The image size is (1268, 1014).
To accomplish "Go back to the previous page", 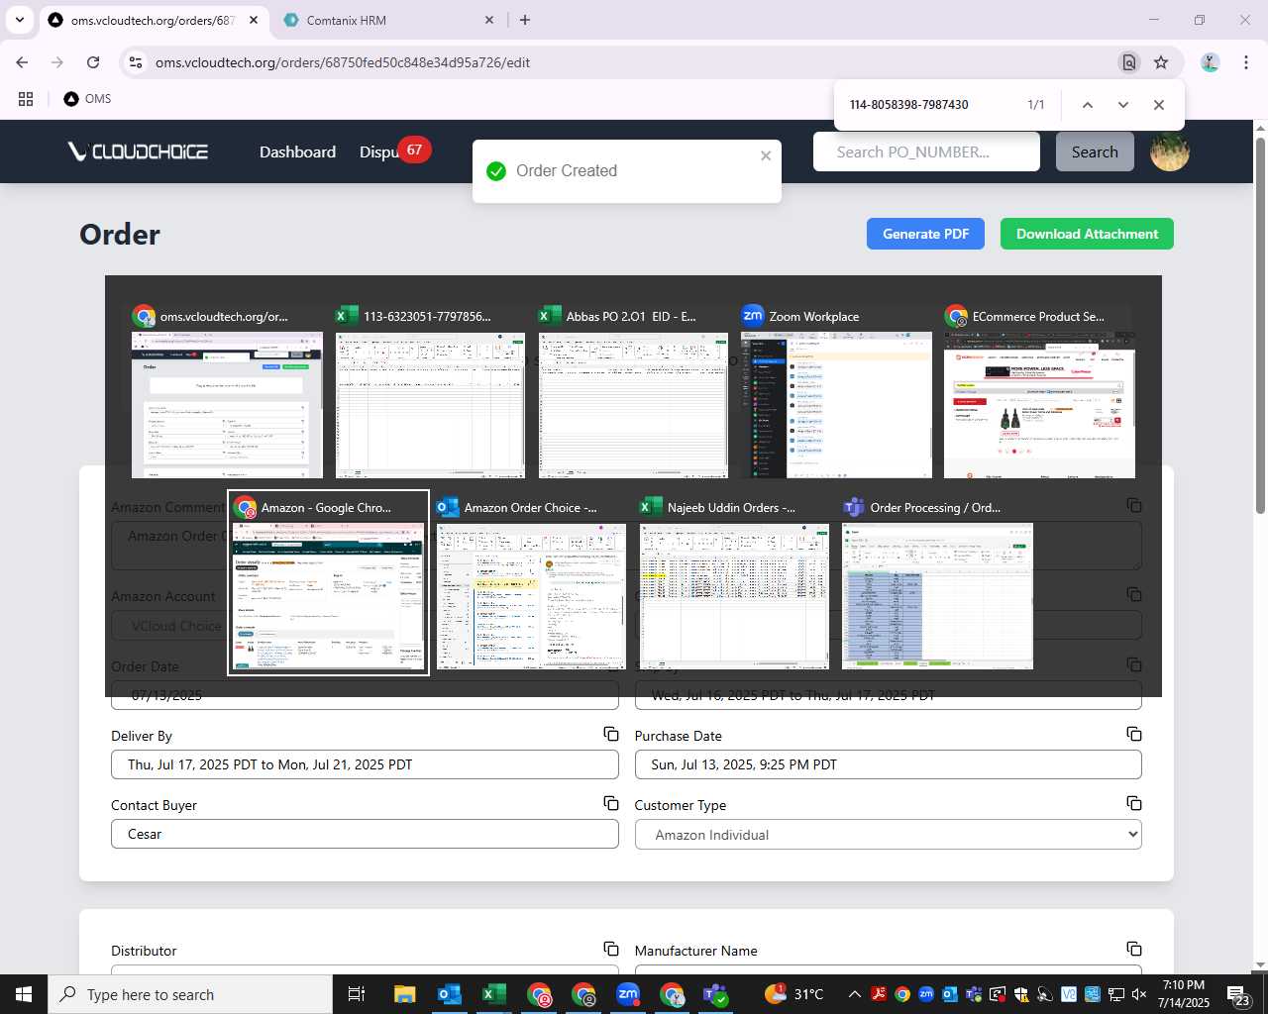I will point(22,62).
